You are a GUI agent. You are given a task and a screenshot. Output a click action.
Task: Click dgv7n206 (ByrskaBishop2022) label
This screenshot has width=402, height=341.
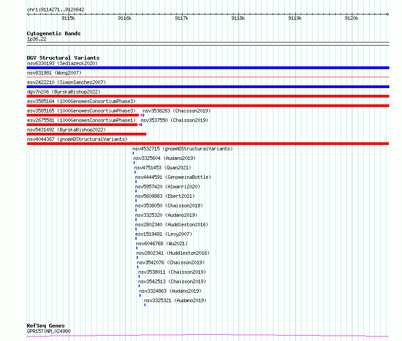tap(64, 92)
